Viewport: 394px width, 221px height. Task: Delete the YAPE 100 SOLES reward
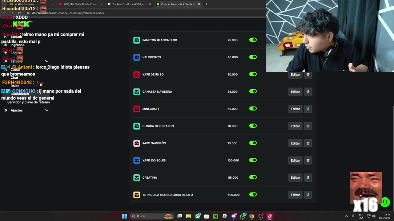pyautogui.click(x=308, y=161)
